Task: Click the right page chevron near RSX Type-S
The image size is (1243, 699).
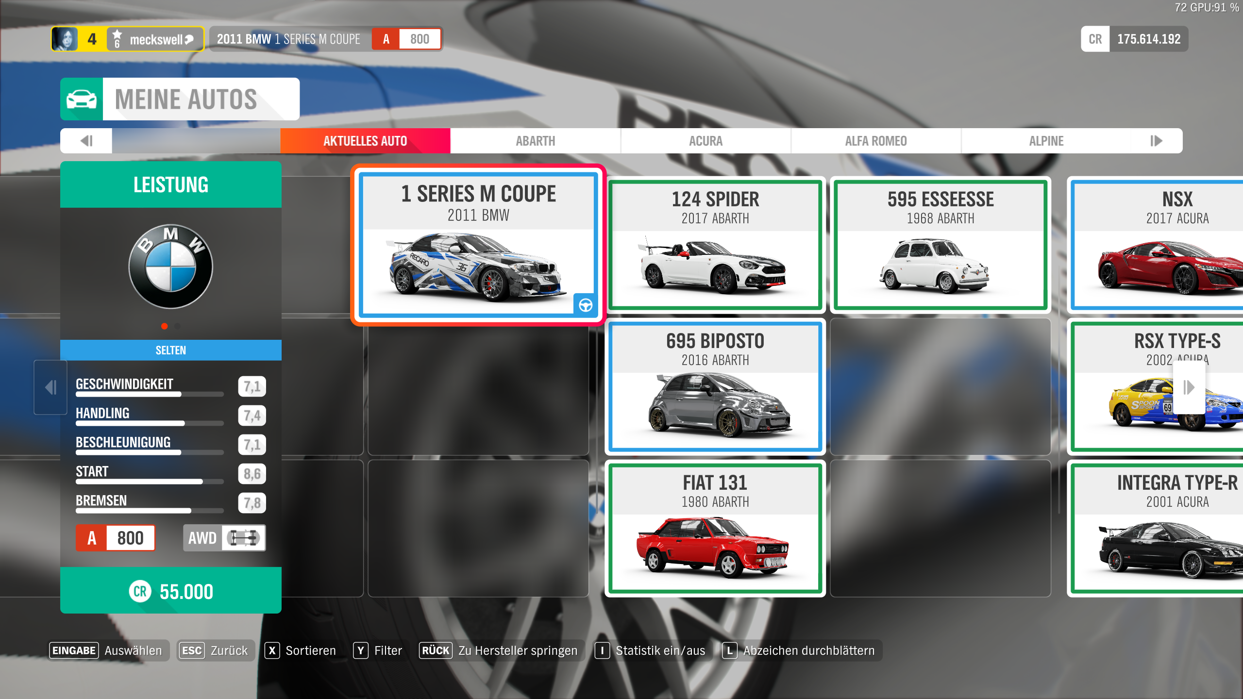Action: pyautogui.click(x=1189, y=387)
